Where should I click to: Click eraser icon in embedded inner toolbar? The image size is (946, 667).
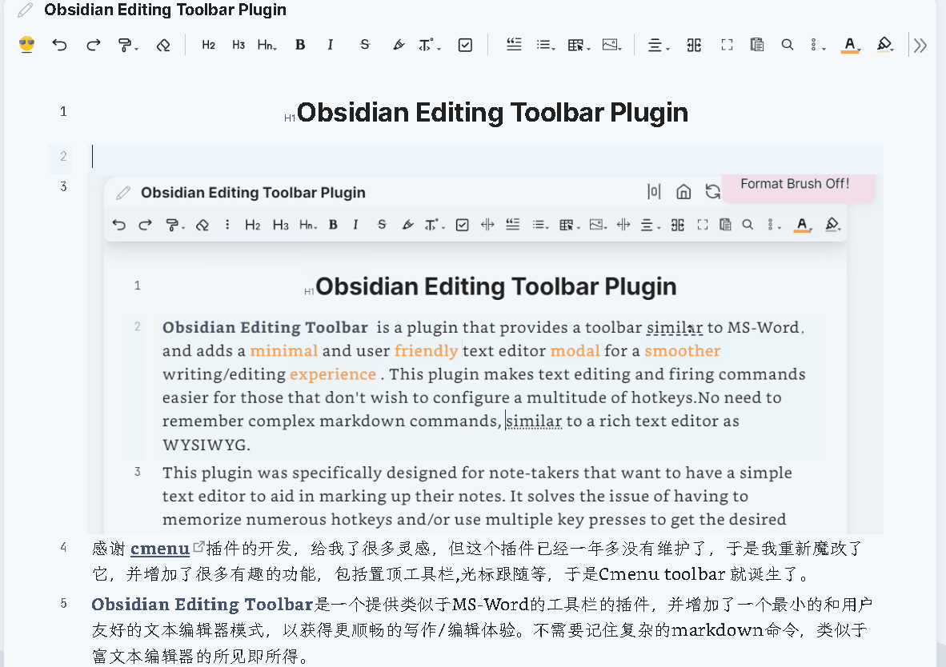pos(202,225)
